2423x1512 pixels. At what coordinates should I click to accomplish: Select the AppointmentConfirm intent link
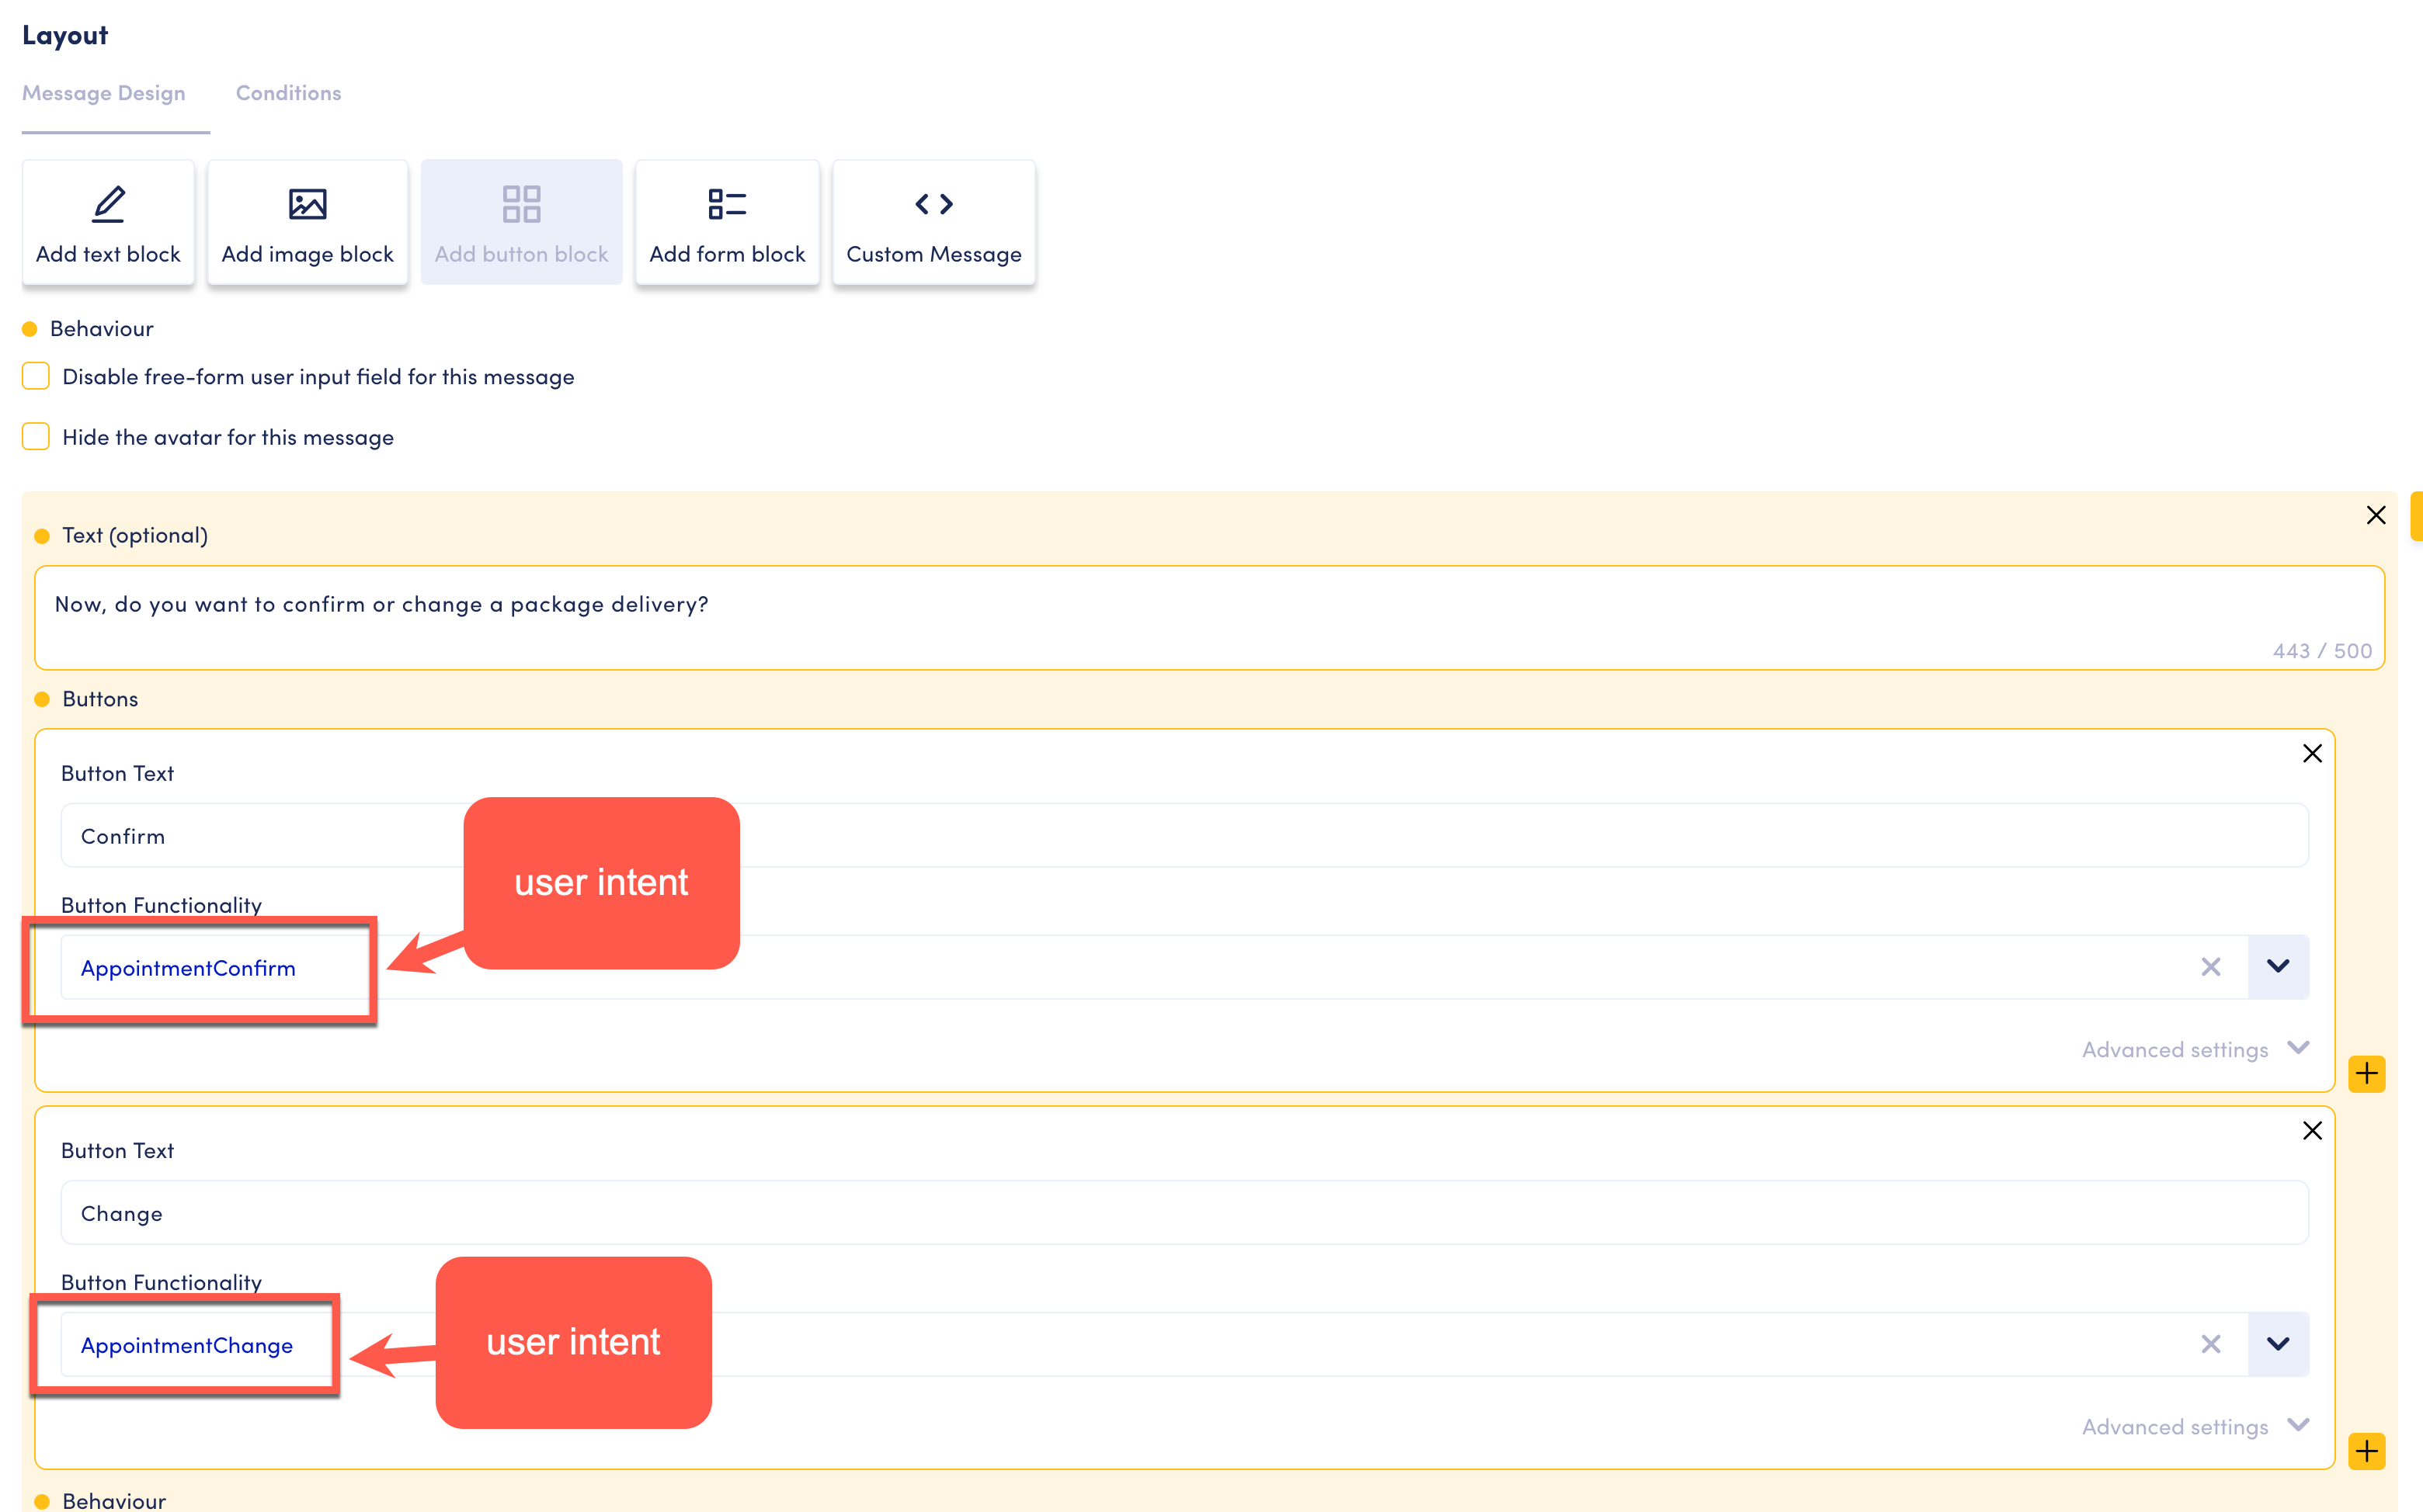point(188,967)
